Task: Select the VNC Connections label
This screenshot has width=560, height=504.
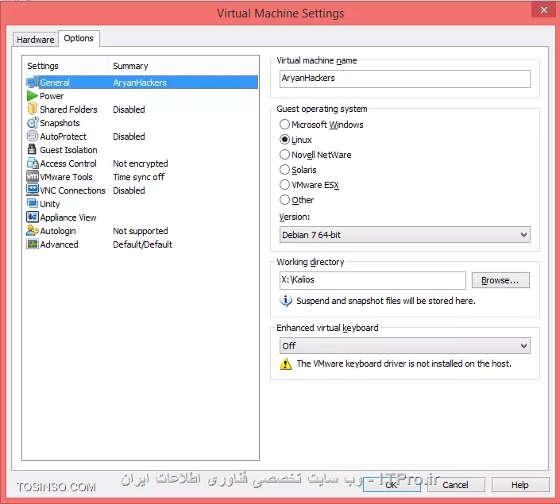Action: tap(72, 190)
